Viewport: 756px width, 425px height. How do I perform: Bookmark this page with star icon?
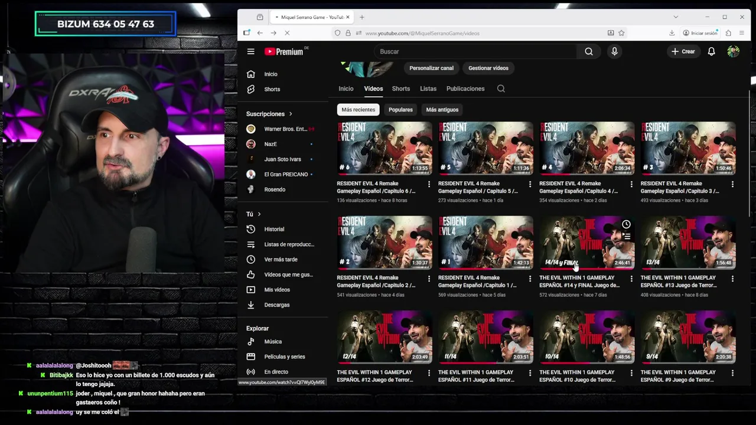click(621, 33)
